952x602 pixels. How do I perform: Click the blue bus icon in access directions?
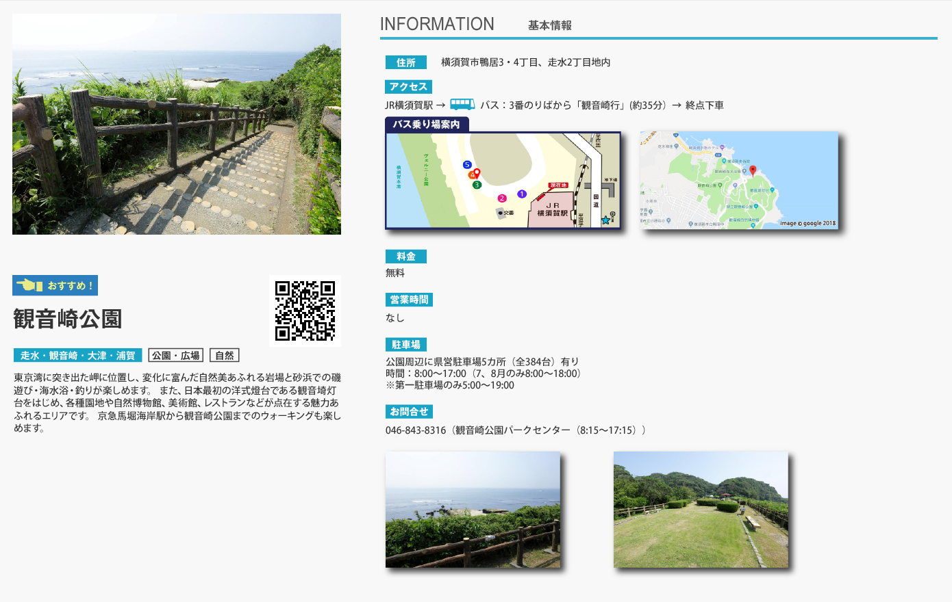click(462, 105)
